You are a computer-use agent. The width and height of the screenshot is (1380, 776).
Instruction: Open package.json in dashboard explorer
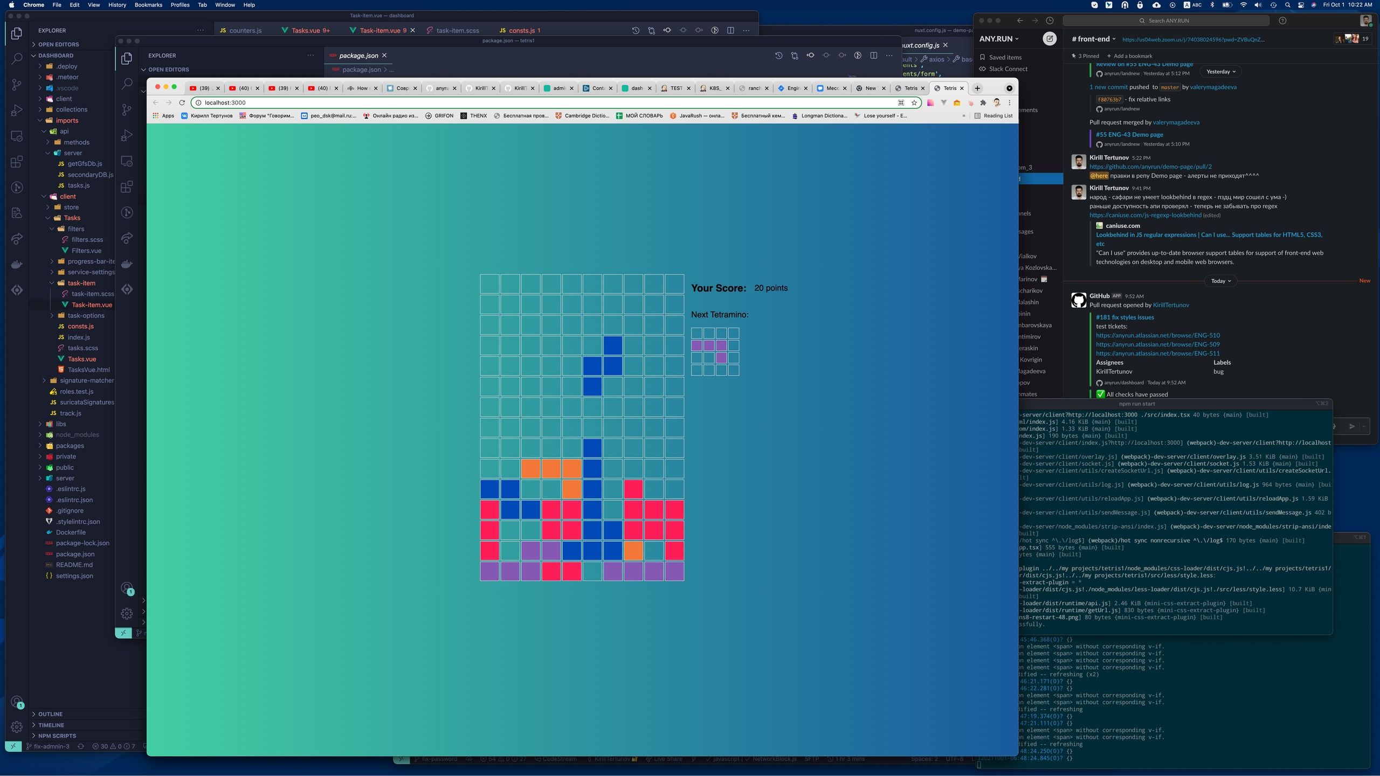pos(75,554)
